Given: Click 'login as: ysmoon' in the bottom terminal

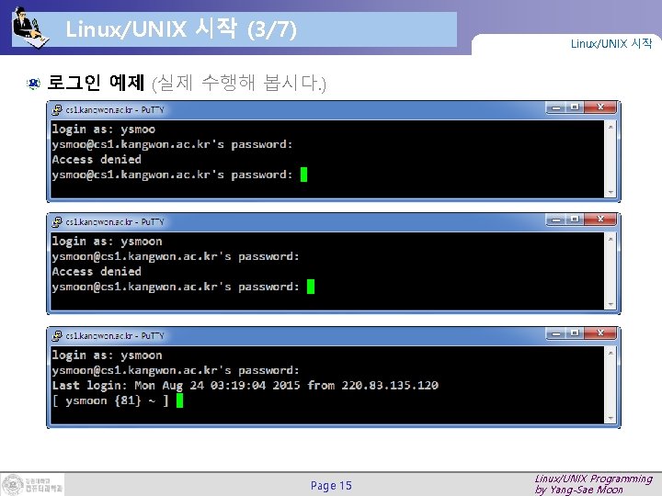Looking at the screenshot, I should 107,355.
